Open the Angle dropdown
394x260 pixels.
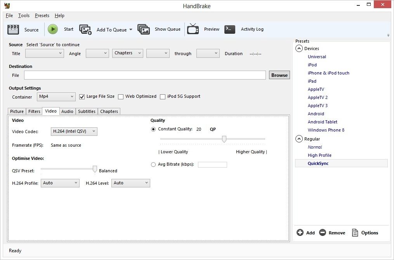coord(97,53)
